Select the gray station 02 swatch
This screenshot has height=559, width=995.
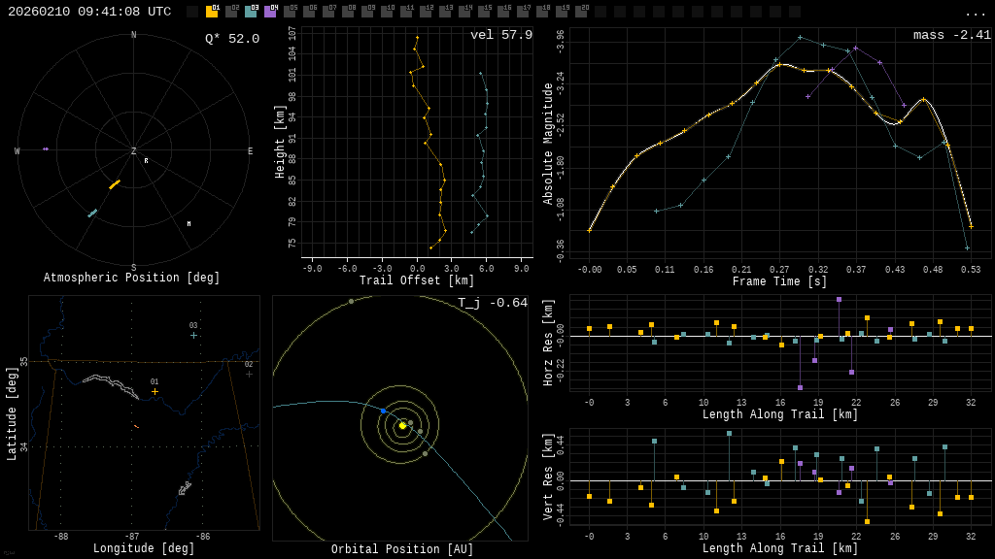(x=231, y=12)
